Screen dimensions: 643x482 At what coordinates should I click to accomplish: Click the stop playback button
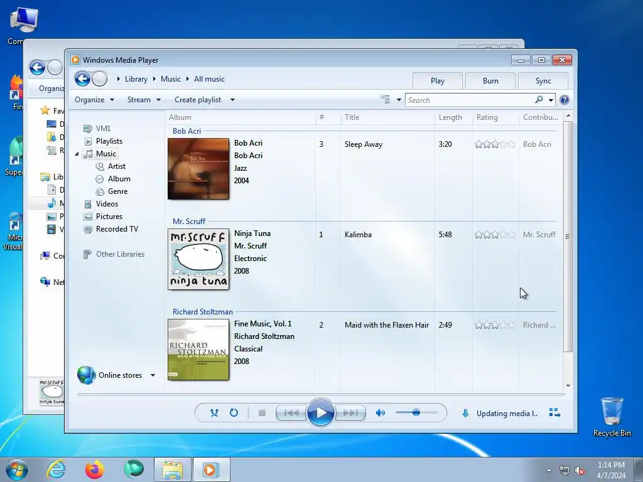coord(262,413)
